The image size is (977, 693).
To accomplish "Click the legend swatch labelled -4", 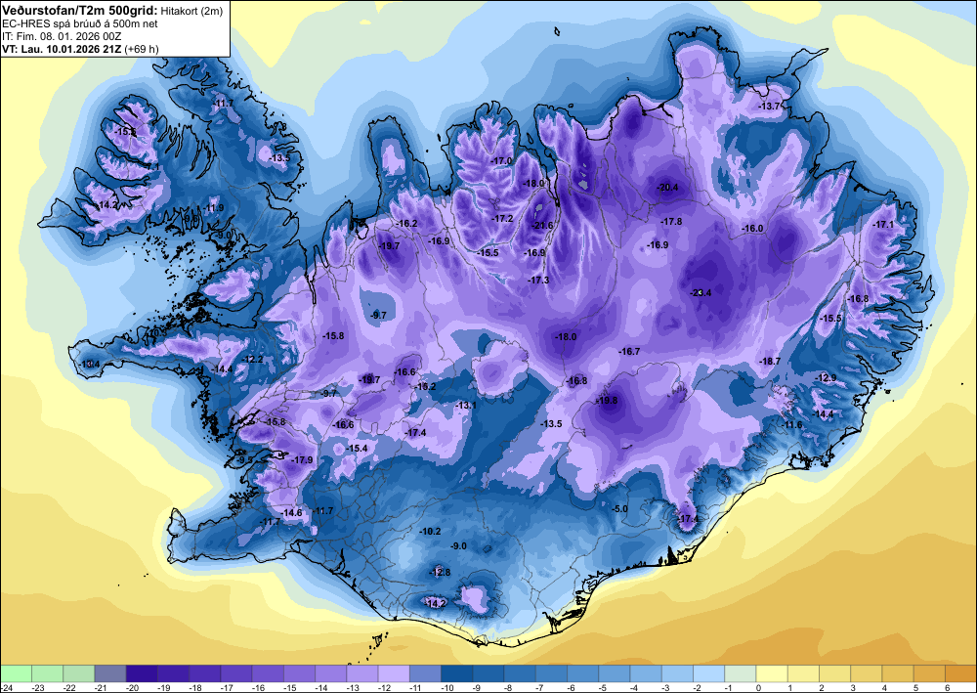I will click(x=646, y=673).
